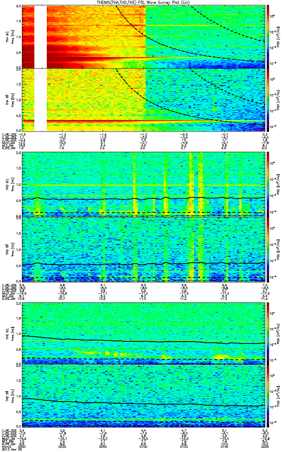Click the '0000' time label on the hhmm axis
The height and width of the screenshot is (452, 283).
[x=22, y=446]
